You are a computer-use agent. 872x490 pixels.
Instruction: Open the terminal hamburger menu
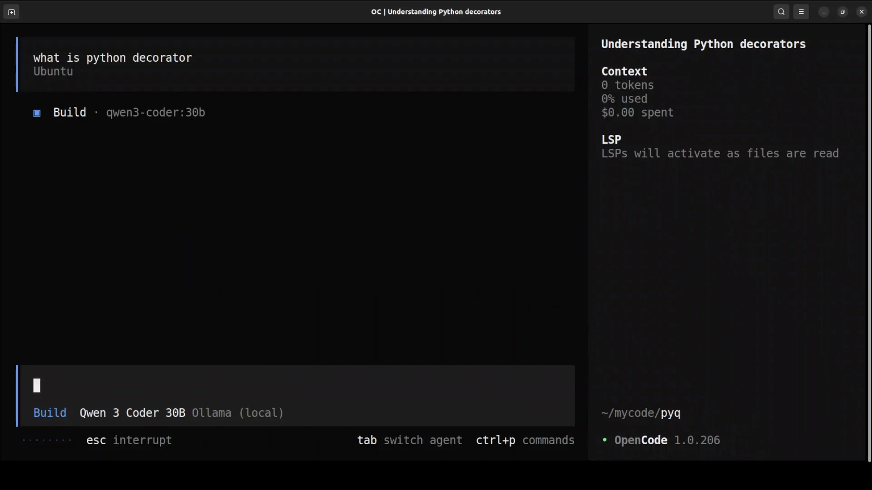(801, 12)
